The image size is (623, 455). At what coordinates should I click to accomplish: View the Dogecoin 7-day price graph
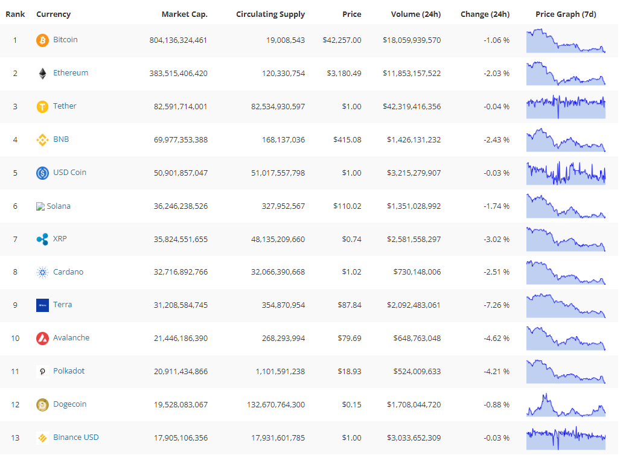(x=566, y=404)
